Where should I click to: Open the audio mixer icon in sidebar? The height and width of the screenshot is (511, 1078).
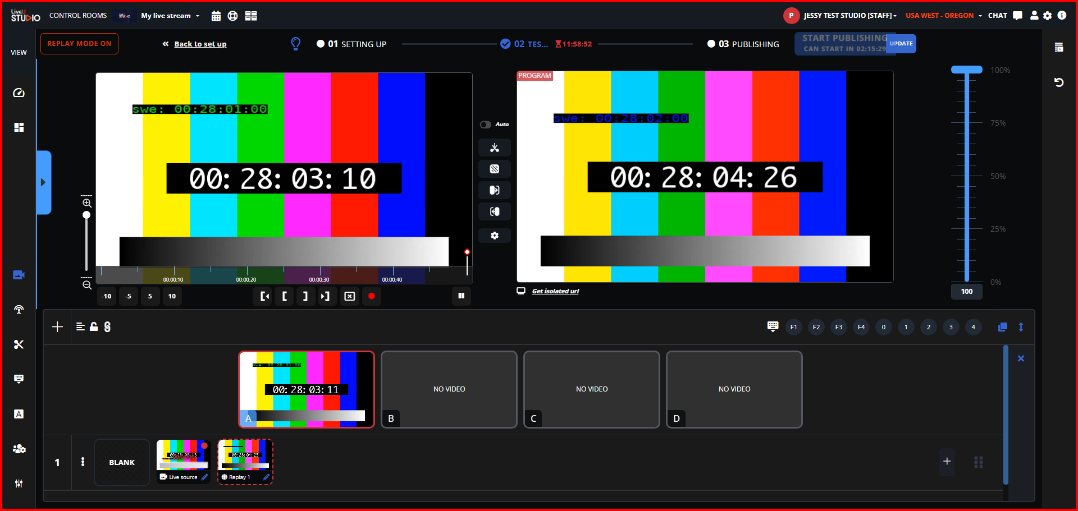[x=19, y=484]
